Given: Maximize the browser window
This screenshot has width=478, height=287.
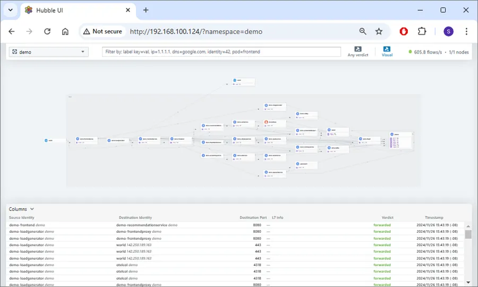Looking at the screenshot, I should point(443,10).
